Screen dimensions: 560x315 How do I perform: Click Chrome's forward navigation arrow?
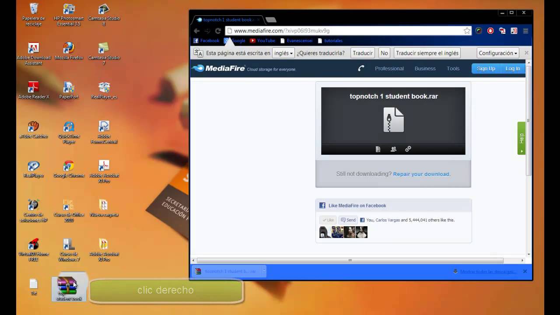(x=207, y=31)
